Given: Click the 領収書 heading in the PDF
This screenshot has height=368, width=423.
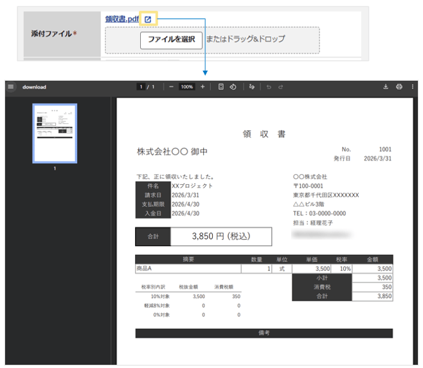Looking at the screenshot, I should [264, 134].
